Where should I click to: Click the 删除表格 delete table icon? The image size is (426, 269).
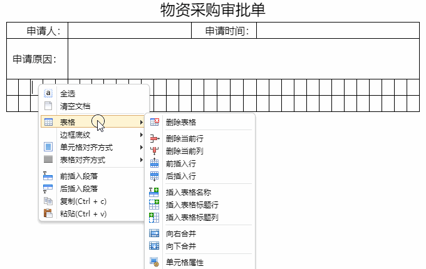click(x=155, y=122)
